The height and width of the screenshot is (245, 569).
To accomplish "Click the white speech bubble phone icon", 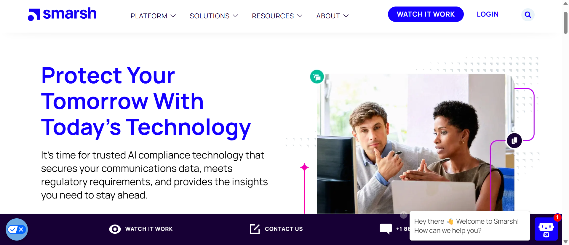I will pos(386,229).
